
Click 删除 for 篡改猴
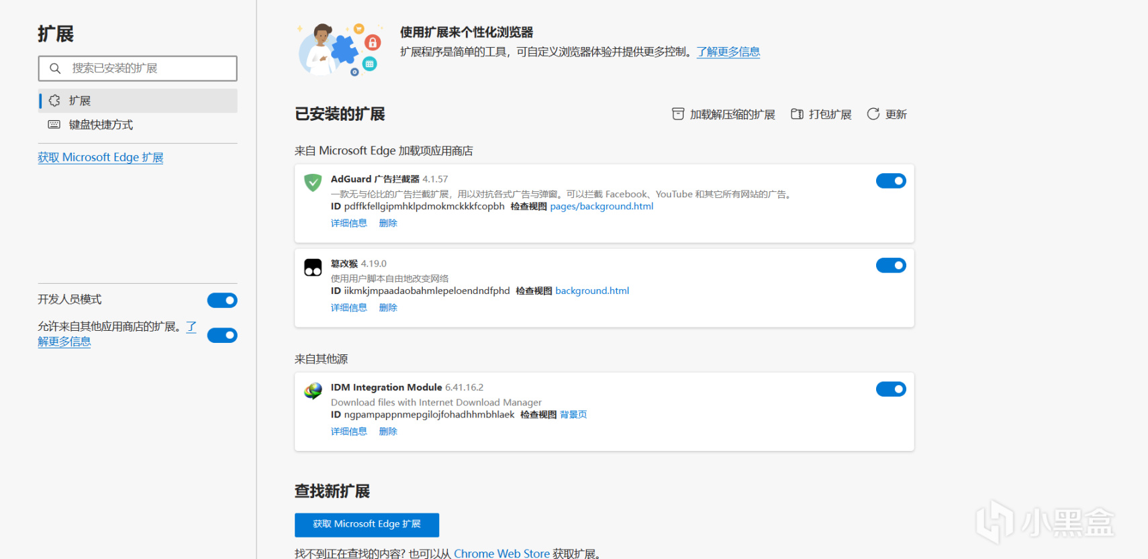(x=388, y=308)
